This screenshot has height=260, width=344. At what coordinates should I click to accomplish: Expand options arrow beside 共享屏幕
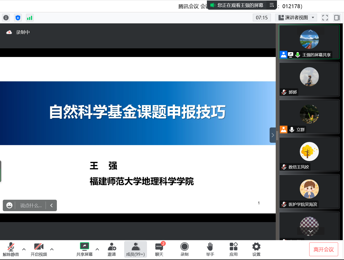click(97, 249)
